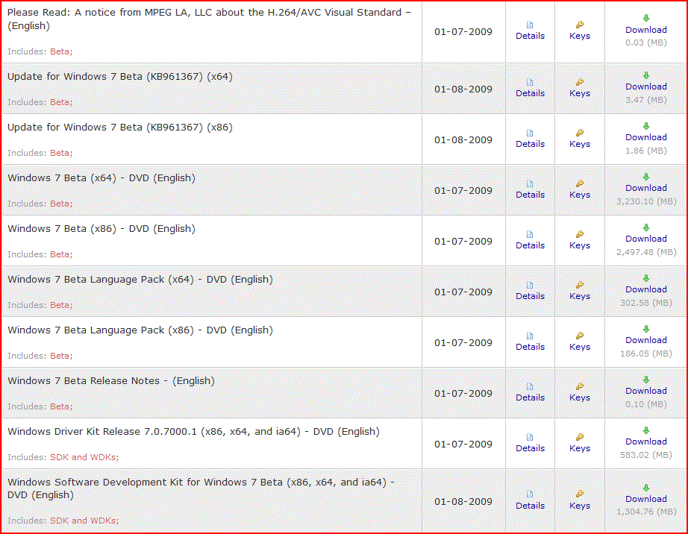Click green download arrow for KB961367 (x64)
The height and width of the screenshot is (534, 688).
point(646,75)
